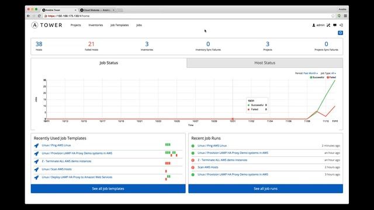Open Scan AWS Hosts run from 2 hours ago
This screenshot has height=210, width=374.
(x=208, y=167)
